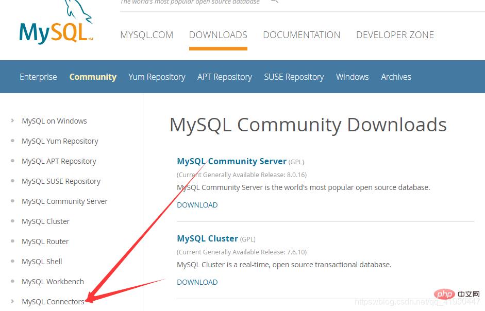The height and width of the screenshot is (311, 485).
Task: Click DOWNLOAD under MySQL Community Server
Action: pyautogui.click(x=197, y=205)
